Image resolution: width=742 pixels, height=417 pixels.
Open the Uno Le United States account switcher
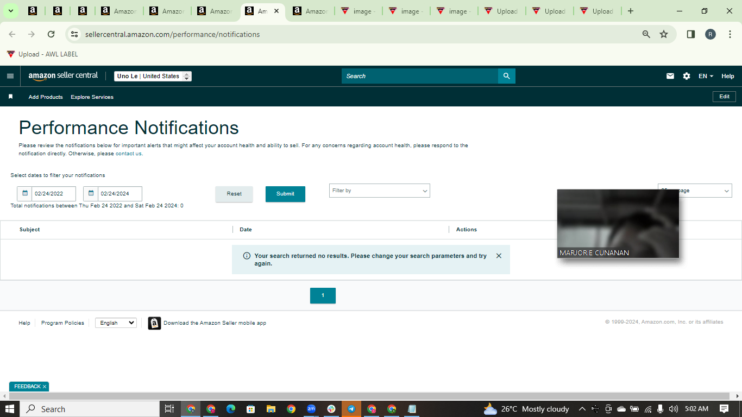pos(153,76)
